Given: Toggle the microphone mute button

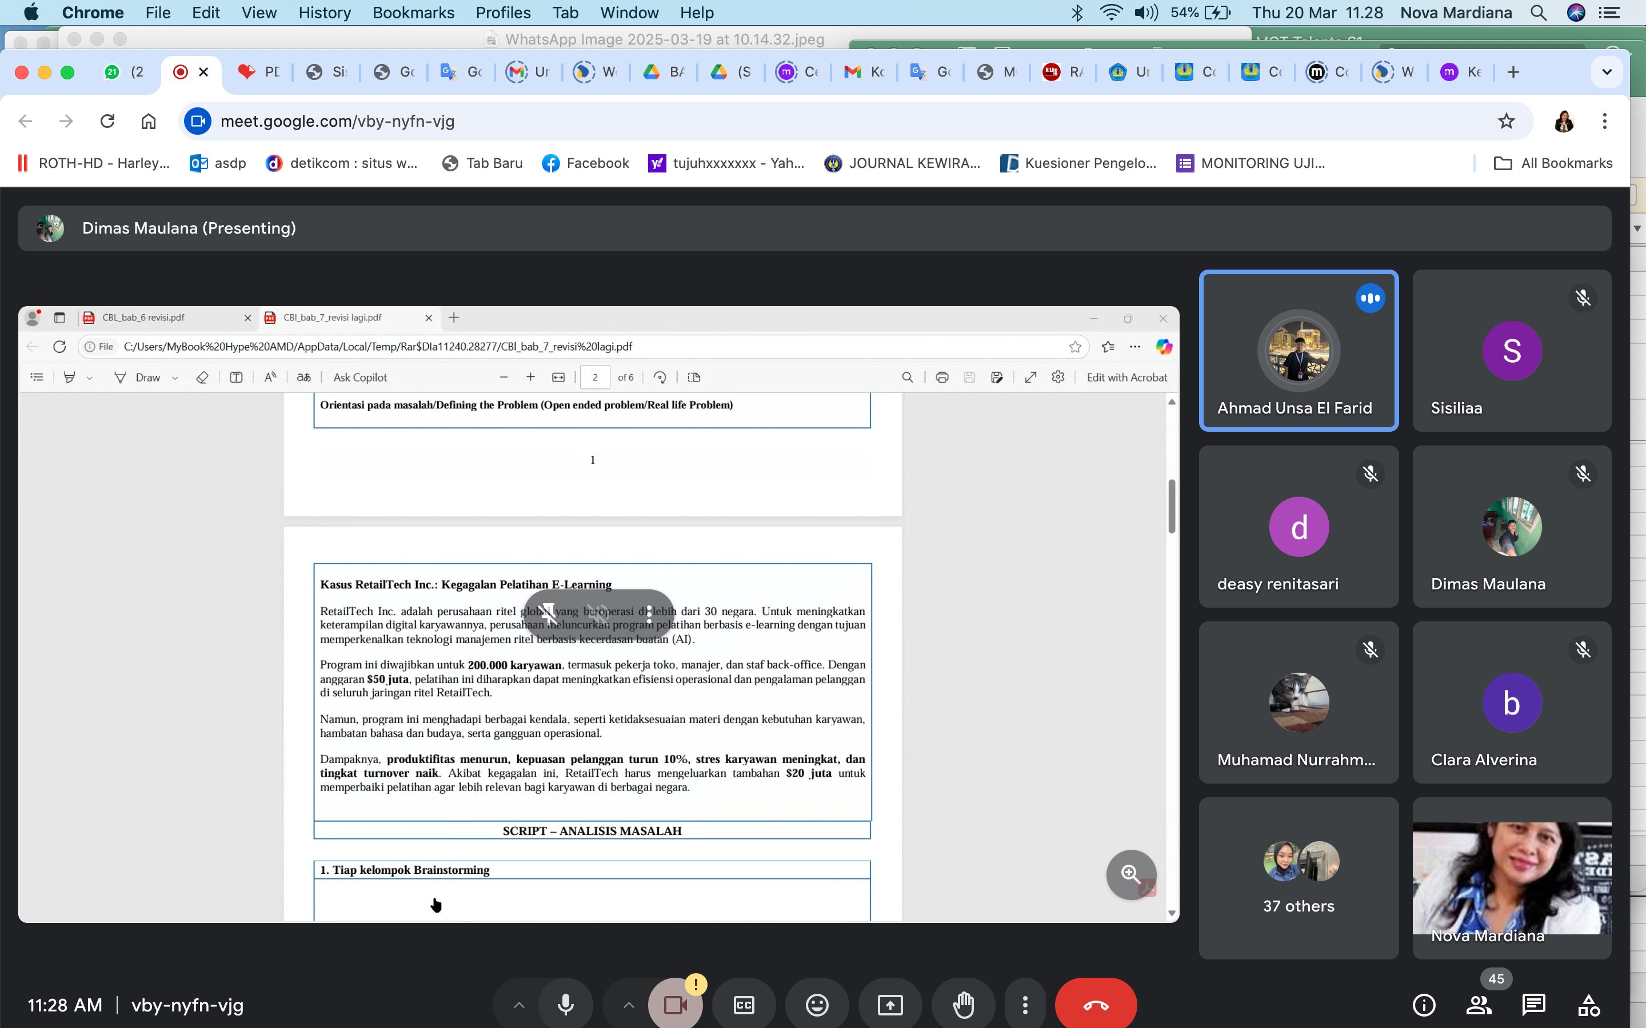Looking at the screenshot, I should tap(565, 1005).
